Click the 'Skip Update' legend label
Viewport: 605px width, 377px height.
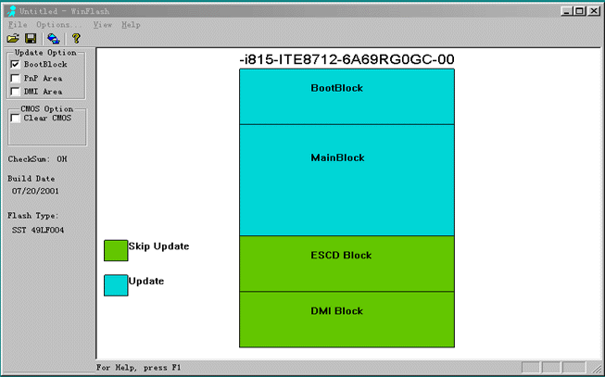click(x=158, y=246)
